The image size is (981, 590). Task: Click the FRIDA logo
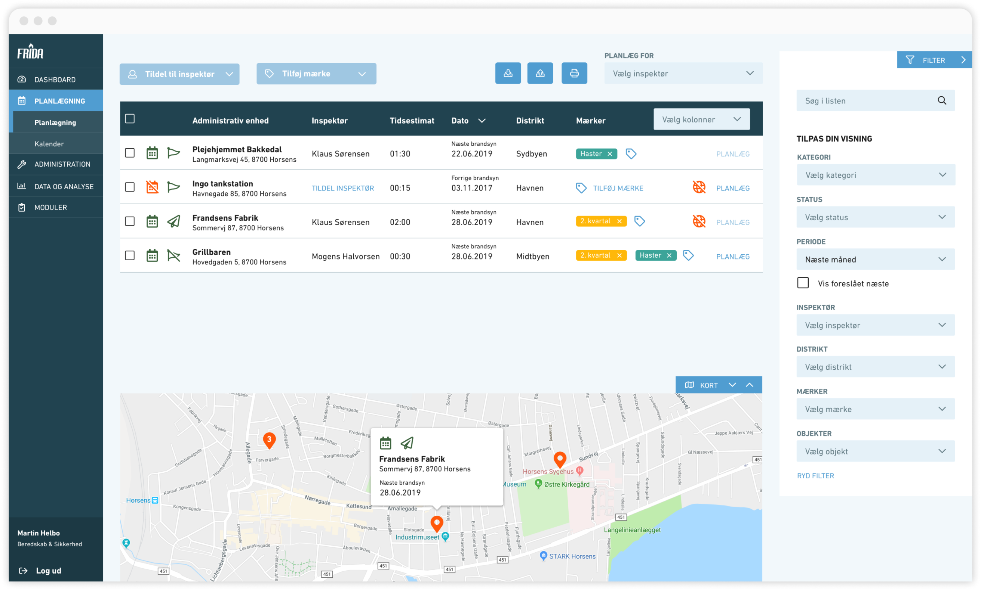30,51
